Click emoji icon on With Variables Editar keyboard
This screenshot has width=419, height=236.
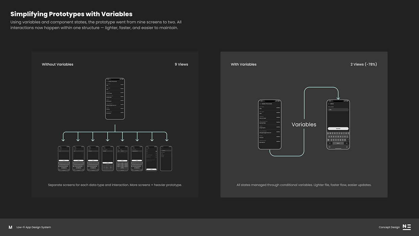(329, 146)
